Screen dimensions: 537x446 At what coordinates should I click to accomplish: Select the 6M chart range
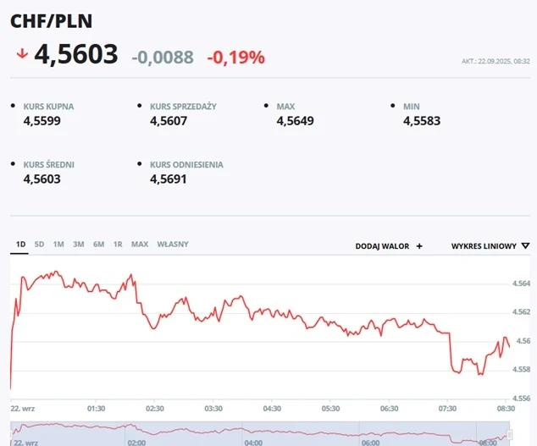(98, 245)
